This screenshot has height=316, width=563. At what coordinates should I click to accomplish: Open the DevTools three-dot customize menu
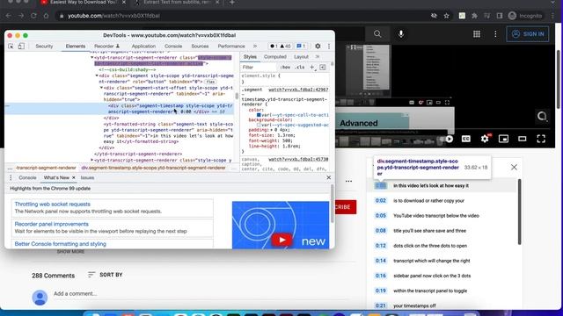[x=329, y=47]
